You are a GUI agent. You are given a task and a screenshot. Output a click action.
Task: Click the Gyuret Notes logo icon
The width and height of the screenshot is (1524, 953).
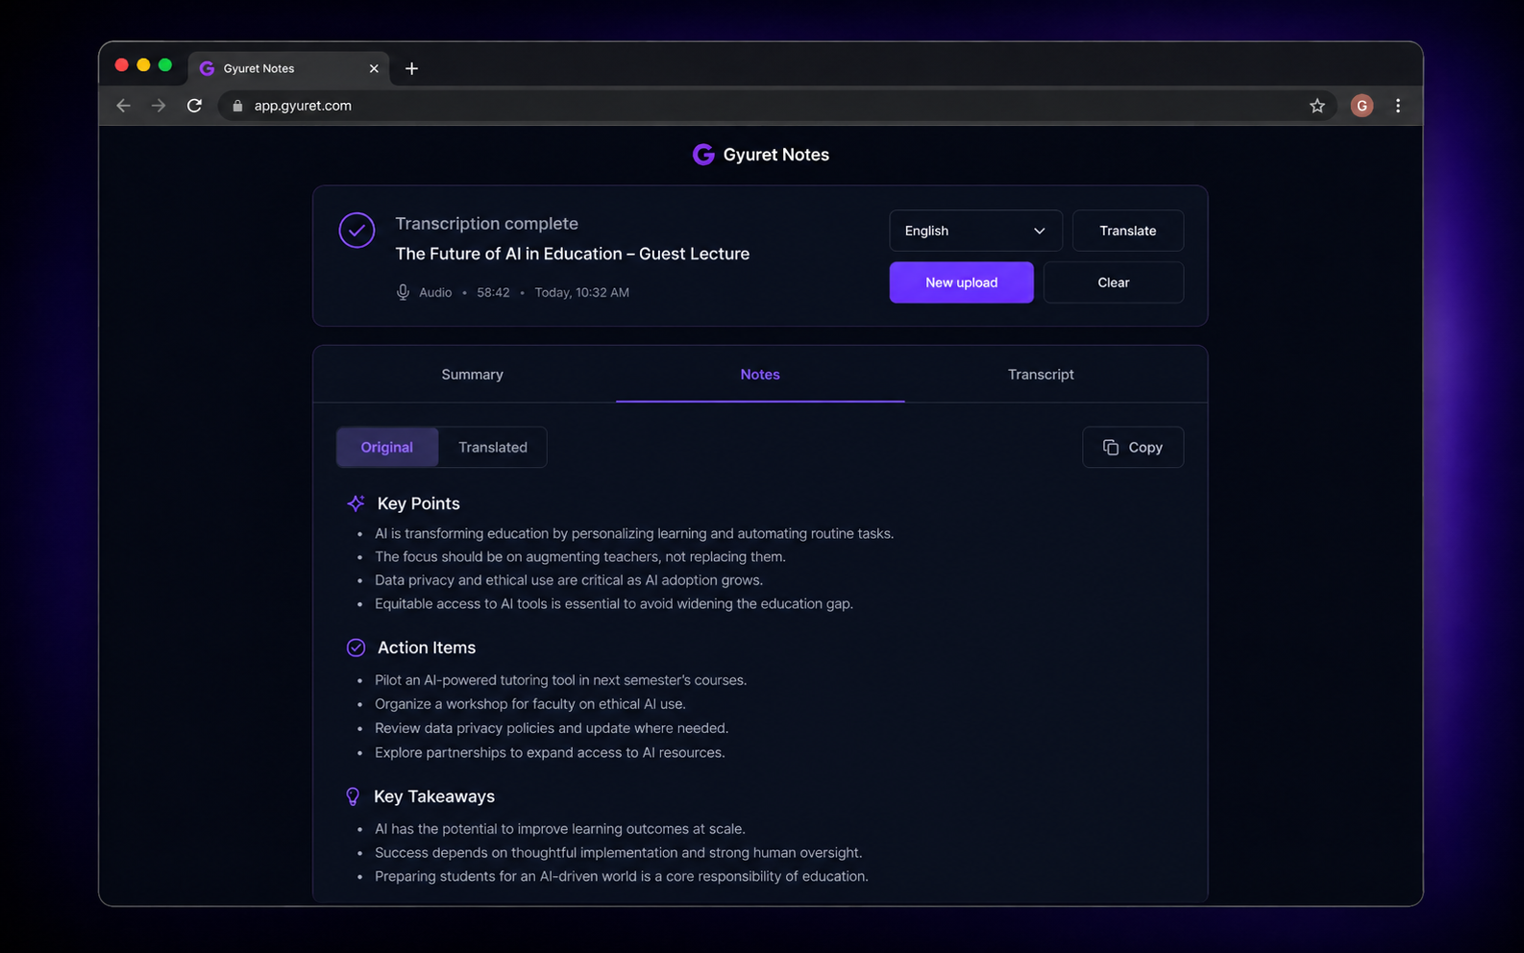(703, 155)
